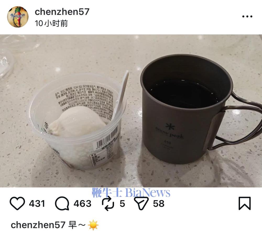Open chenzhen57 username in the caption
The width and height of the screenshot is (262, 241).
pyautogui.click(x=38, y=225)
